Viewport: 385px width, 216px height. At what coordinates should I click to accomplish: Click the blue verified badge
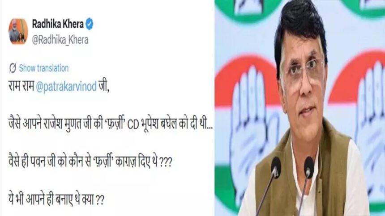(x=90, y=24)
